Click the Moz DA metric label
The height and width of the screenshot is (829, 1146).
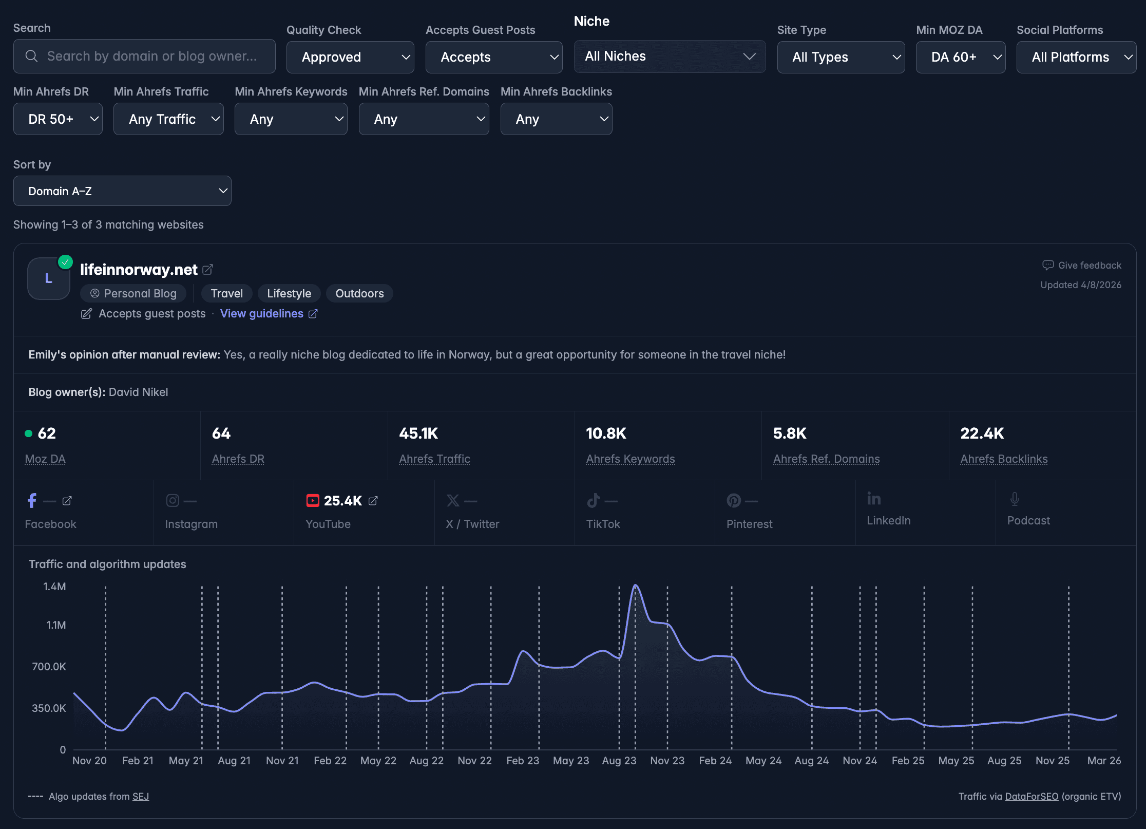click(45, 459)
